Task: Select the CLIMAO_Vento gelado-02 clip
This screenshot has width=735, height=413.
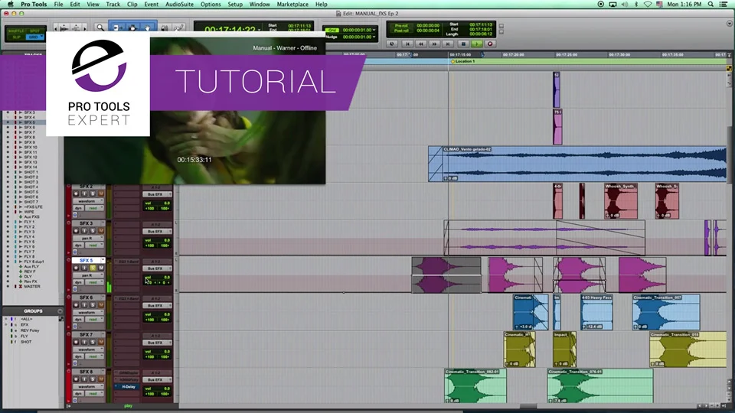Action: point(577,164)
